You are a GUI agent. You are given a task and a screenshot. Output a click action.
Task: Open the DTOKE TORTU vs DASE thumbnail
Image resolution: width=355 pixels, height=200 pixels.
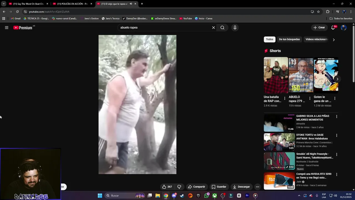click(279, 142)
